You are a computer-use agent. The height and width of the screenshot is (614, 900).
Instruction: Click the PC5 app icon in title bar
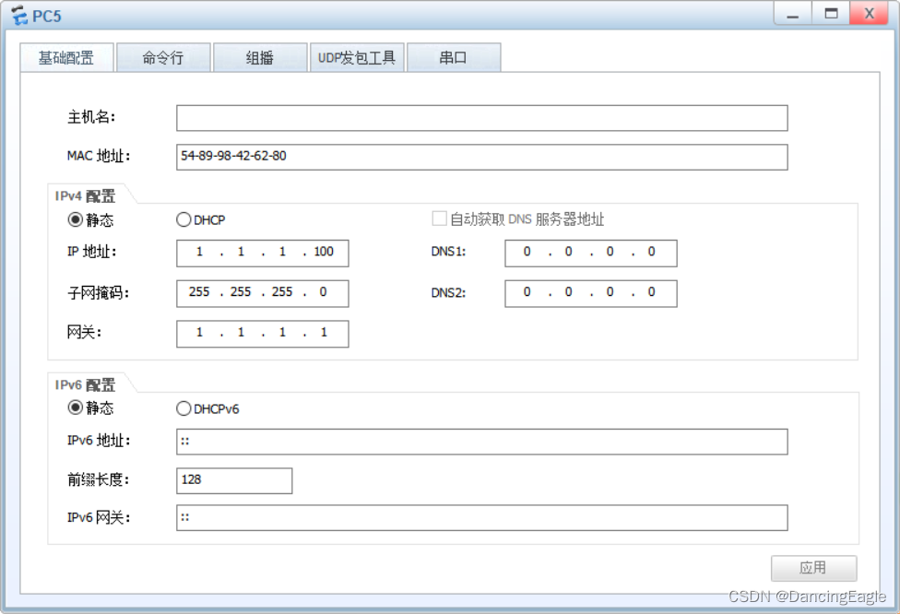pos(19,16)
